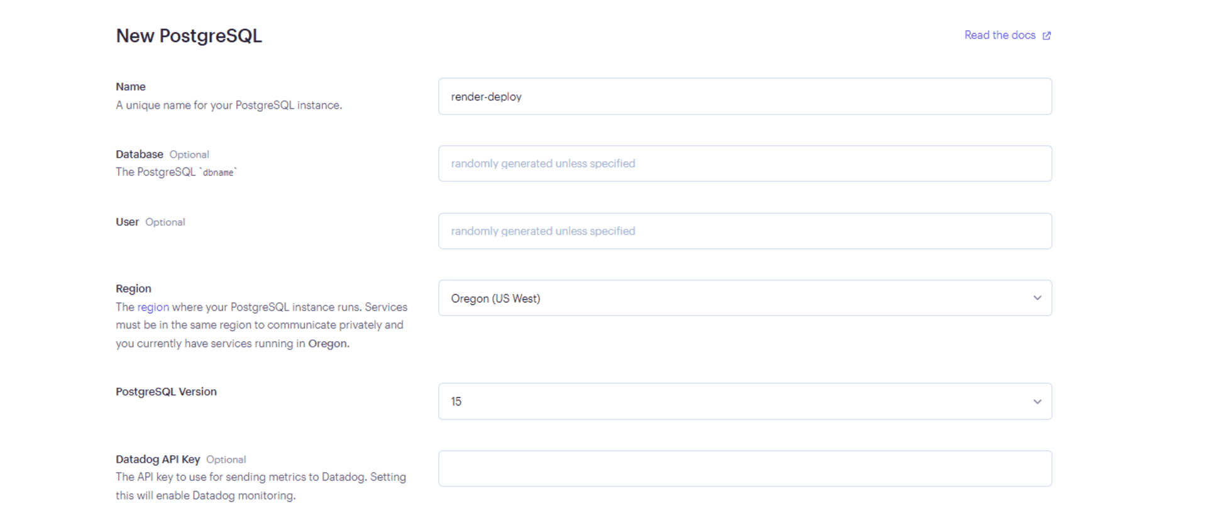Click the Region field label
The image size is (1207, 523).
(133, 289)
